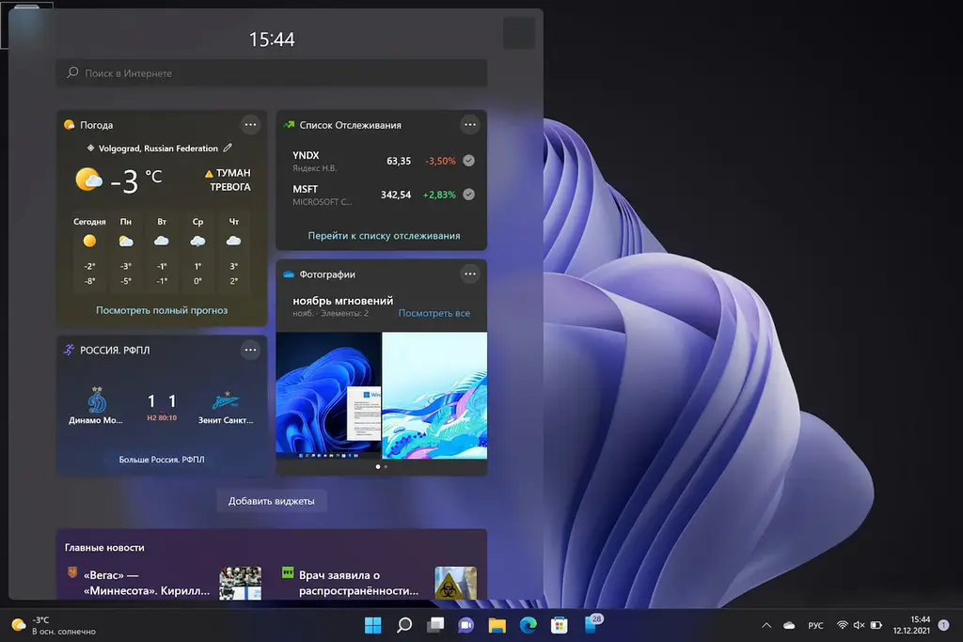Edit the Volgograd location with the pencil icon
The width and height of the screenshot is (963, 642).
(x=228, y=148)
